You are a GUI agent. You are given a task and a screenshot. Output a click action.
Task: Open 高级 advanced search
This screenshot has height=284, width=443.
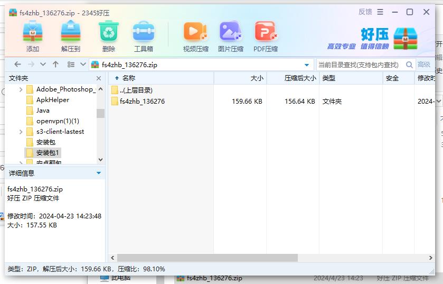(x=424, y=65)
